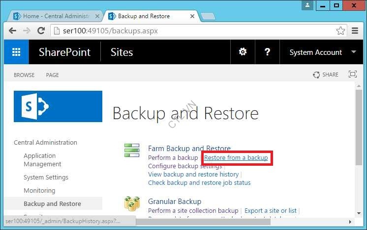The height and width of the screenshot is (230, 367).
Task: Switch to Home - Central Administration tab
Action: 54,16
